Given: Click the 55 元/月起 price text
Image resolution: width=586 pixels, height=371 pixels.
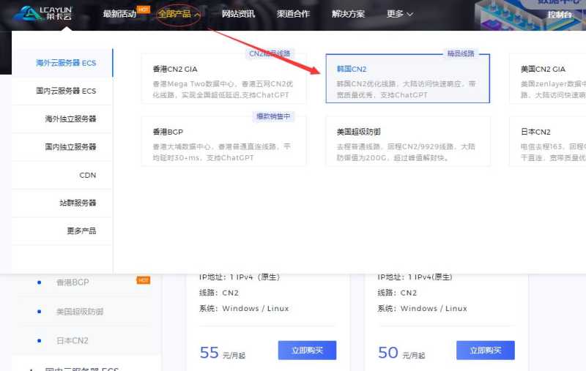Looking at the screenshot, I should tap(223, 353).
